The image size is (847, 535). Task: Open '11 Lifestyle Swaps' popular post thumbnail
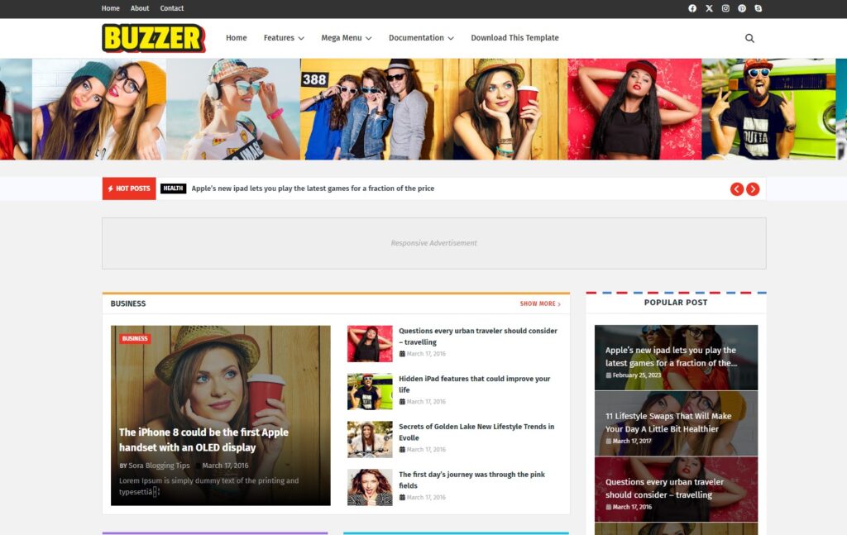[x=676, y=423]
